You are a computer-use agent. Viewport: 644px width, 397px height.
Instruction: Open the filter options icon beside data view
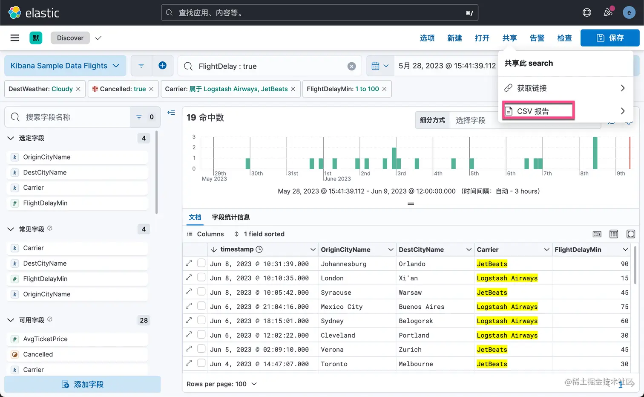pos(141,66)
